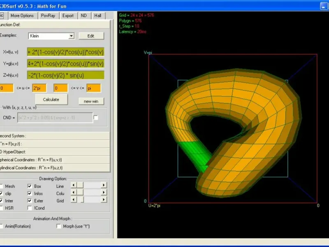Maximize the K3DSurf window
329x247 pixels.
click(329, 6)
